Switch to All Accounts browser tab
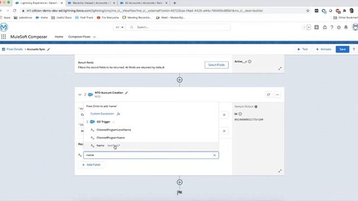The width and height of the screenshot is (358, 201). click(x=143, y=3)
